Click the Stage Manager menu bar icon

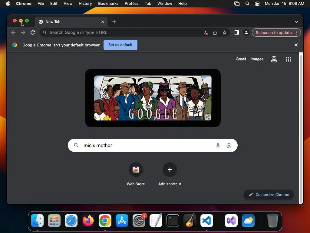(x=237, y=4)
